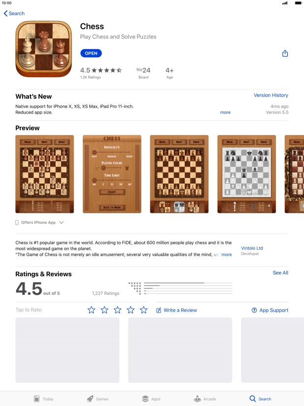The height and width of the screenshot is (406, 304).
Task: Rate the app with the first star
Action: tap(91, 310)
